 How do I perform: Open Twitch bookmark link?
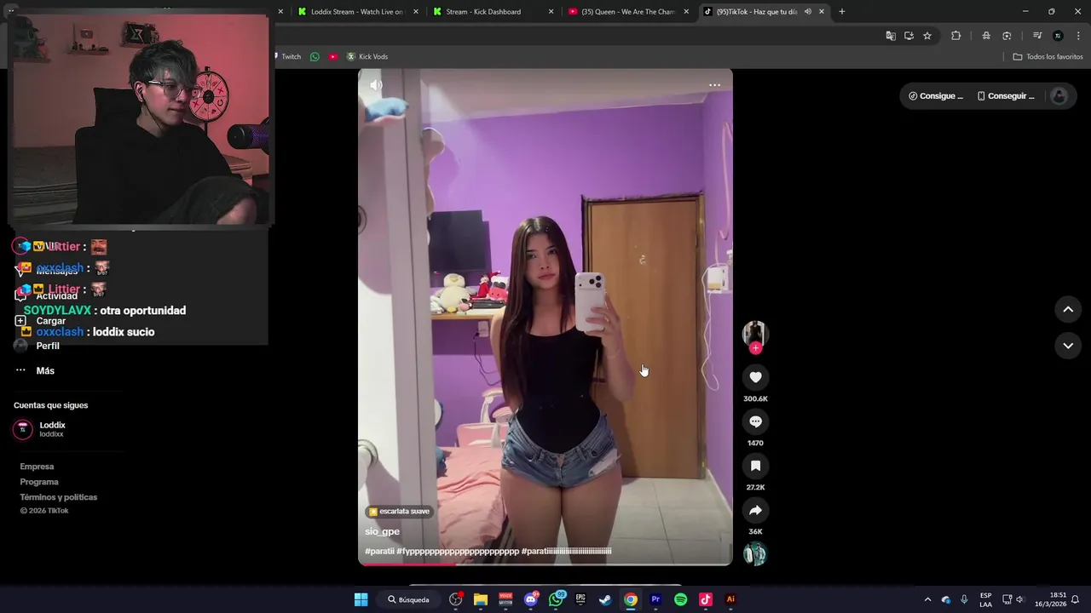[x=286, y=57]
